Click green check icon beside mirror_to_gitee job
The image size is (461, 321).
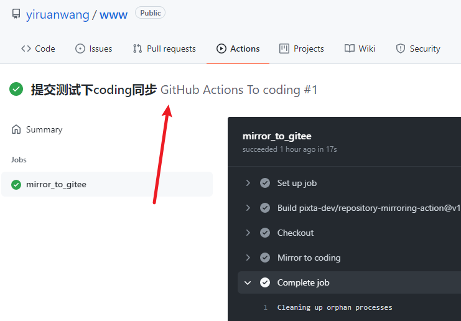point(16,185)
